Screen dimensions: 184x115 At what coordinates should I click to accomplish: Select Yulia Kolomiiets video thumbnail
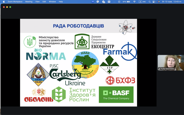point(171,63)
